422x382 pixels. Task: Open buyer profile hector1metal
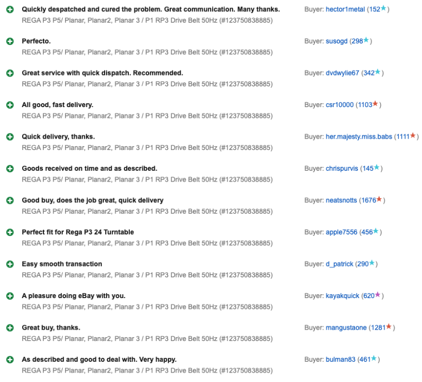pos(345,9)
